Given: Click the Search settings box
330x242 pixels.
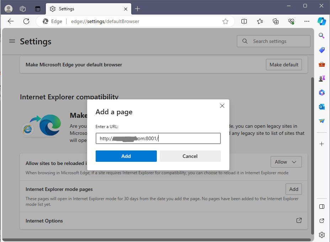Looking at the screenshot, I should pos(273,41).
